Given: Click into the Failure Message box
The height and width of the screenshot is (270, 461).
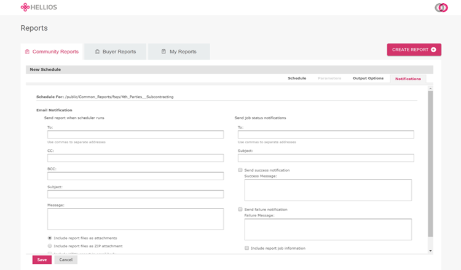Looking at the screenshot, I should tap(328, 229).
